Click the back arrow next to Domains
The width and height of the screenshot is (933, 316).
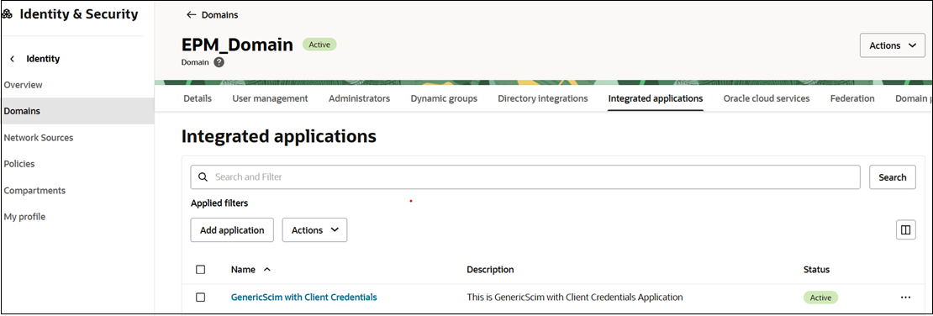coord(191,15)
